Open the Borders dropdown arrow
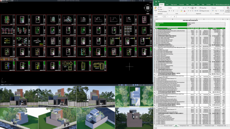The height and width of the screenshot is (129, 230). click(179, 11)
